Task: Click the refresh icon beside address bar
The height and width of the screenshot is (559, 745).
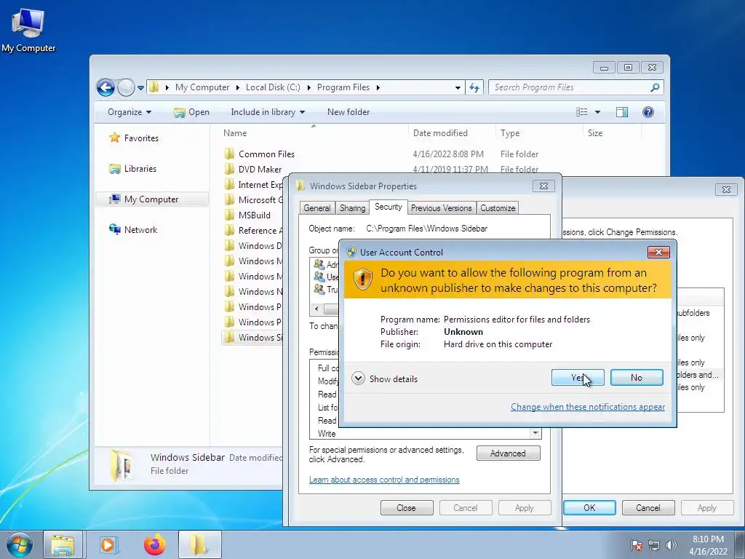Action: pos(474,87)
